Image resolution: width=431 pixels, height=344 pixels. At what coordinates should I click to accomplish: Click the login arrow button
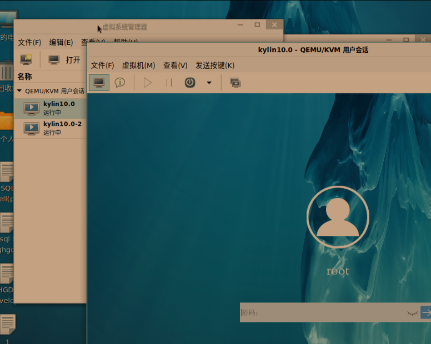426,312
